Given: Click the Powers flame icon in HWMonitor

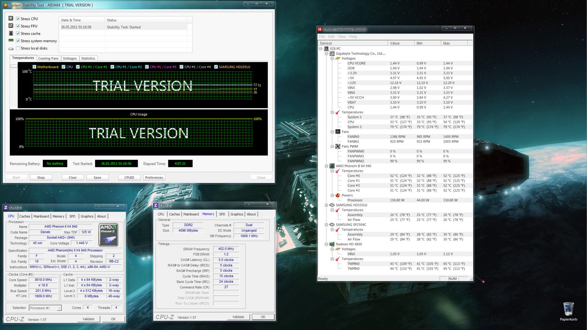Looking at the screenshot, I should [x=338, y=195].
